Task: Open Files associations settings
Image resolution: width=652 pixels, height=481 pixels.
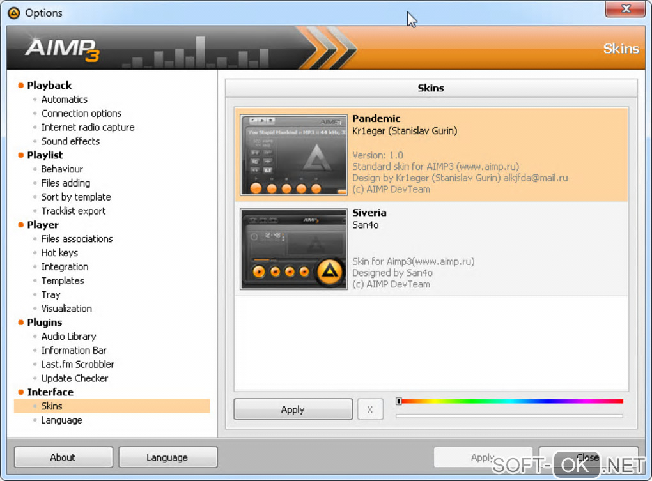Action: click(77, 239)
